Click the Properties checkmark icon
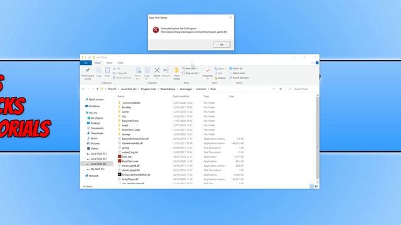 coord(207,71)
